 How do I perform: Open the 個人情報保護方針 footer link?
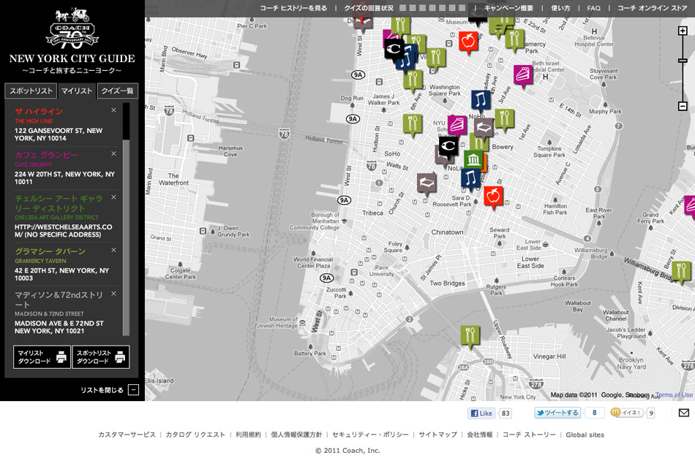(296, 435)
